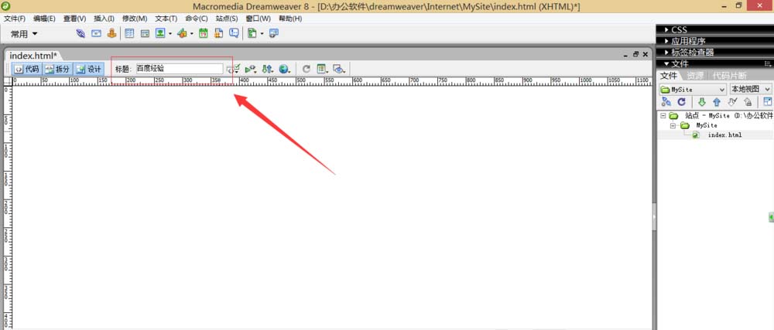774x330 pixels.
Task: Click the browser check icon beside title
Action: point(233,69)
